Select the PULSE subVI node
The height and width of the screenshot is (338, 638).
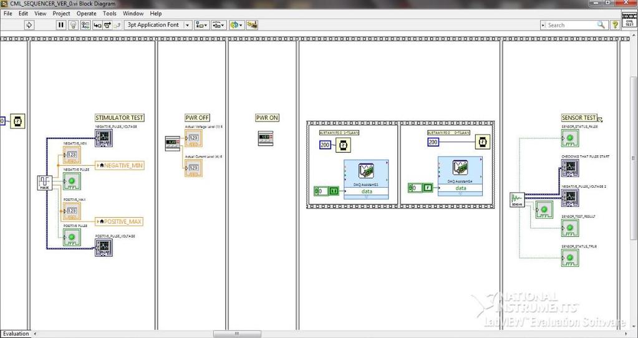tap(44, 183)
